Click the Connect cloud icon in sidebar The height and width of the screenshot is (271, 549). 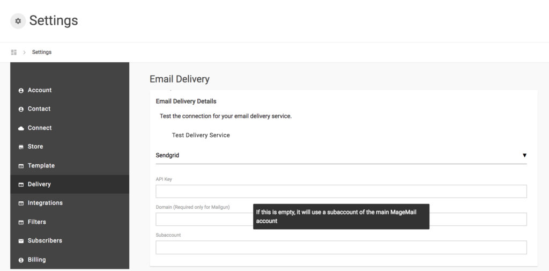[21, 128]
